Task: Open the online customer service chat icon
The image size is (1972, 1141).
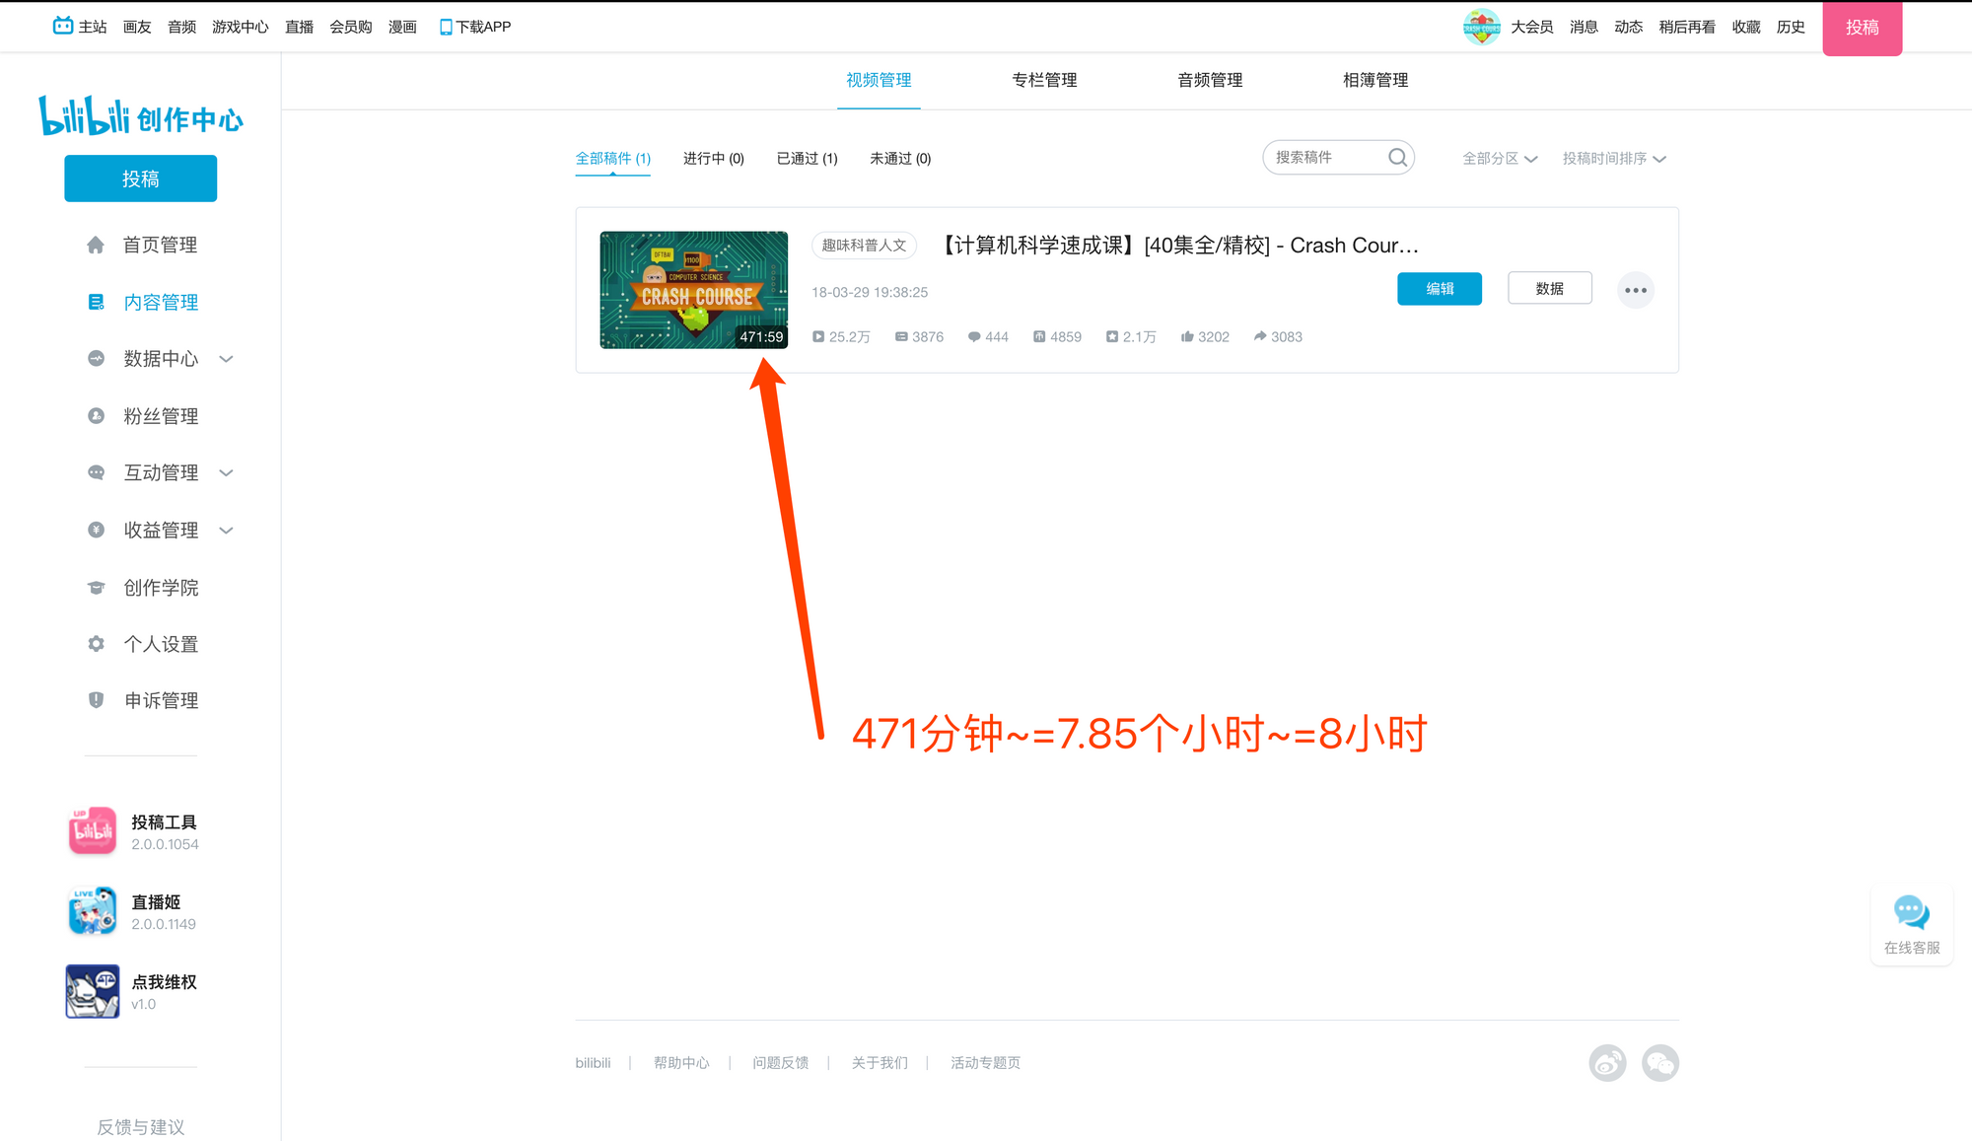Action: click(x=1911, y=913)
